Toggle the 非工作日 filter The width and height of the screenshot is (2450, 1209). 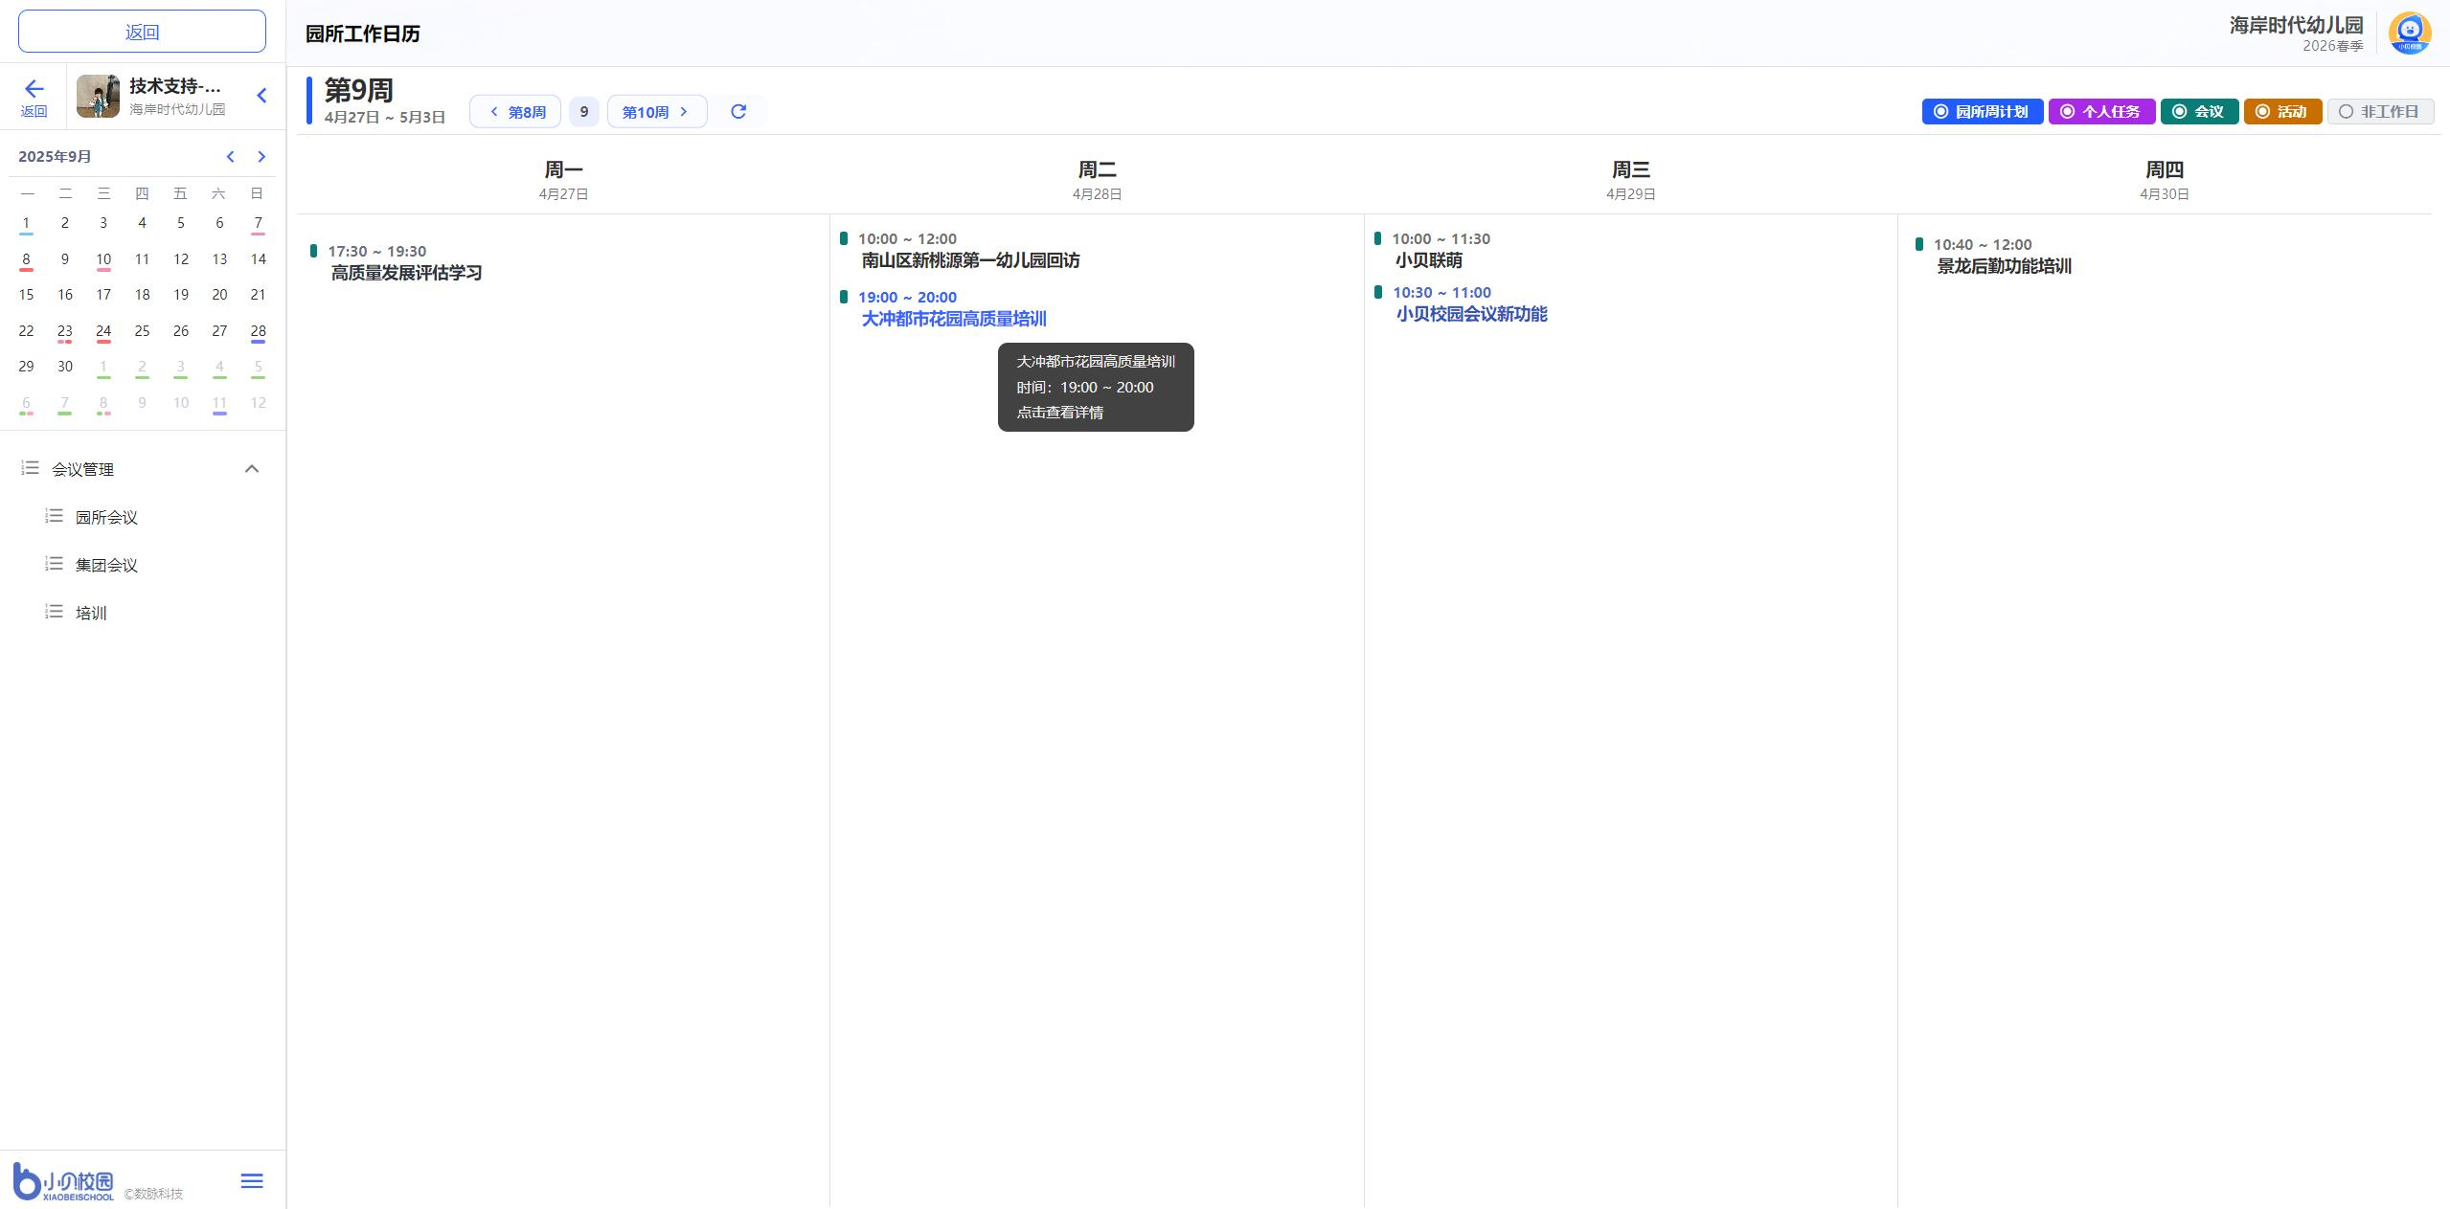click(x=2380, y=112)
